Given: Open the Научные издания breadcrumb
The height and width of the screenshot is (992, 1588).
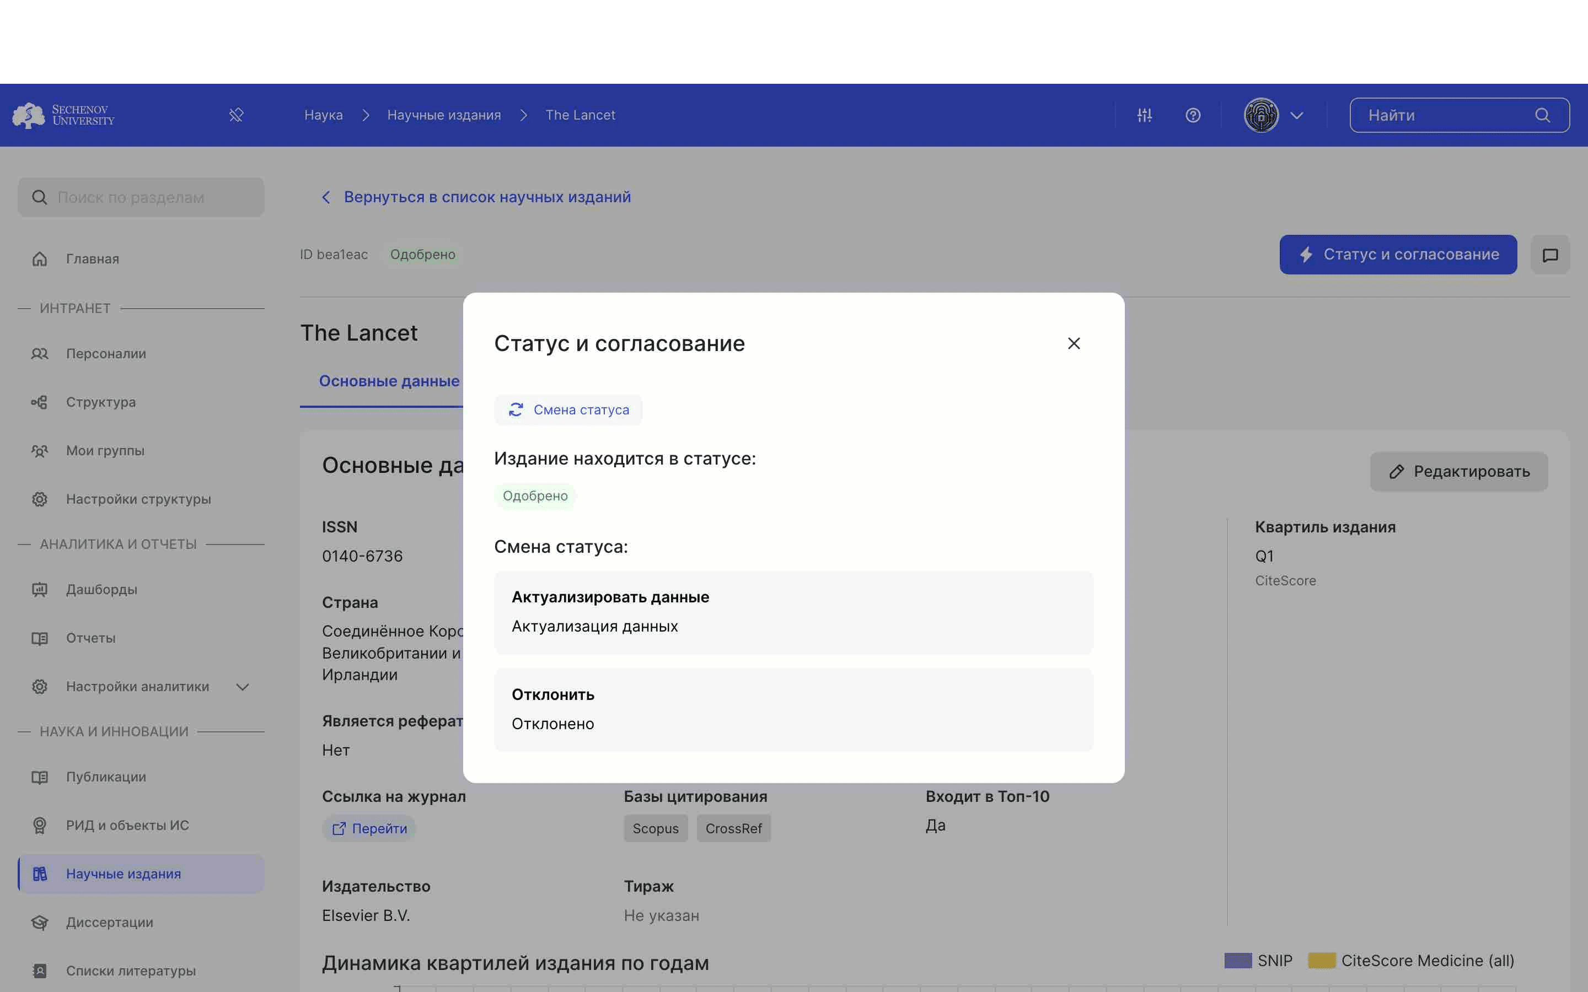Looking at the screenshot, I should coord(444,115).
